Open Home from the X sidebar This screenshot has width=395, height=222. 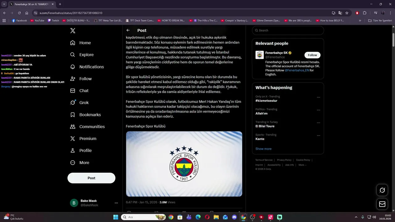pyautogui.click(x=81, y=43)
